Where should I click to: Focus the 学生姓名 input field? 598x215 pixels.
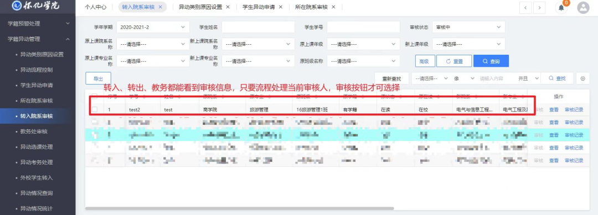click(x=258, y=28)
